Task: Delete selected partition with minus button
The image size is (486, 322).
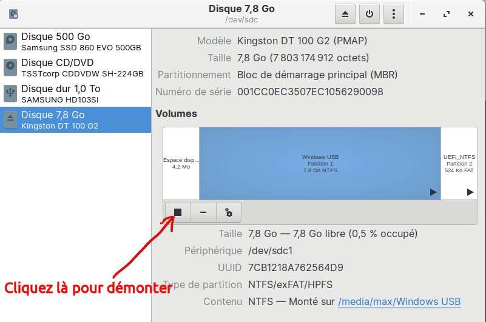Action: 203,212
